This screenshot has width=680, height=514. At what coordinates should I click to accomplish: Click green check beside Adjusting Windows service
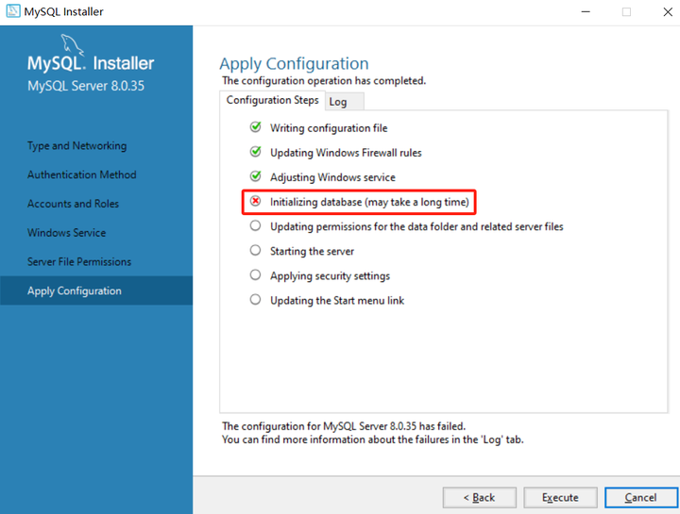(256, 176)
